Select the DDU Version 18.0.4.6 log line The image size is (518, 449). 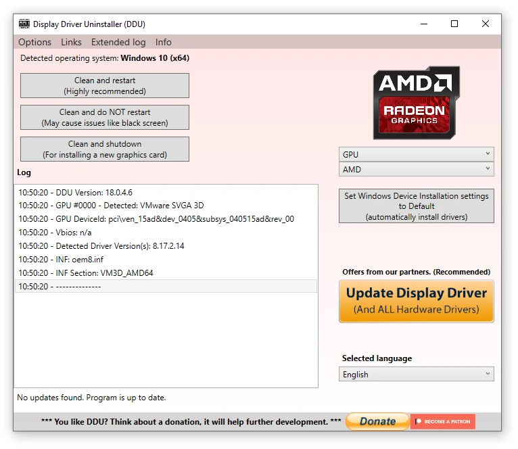[166, 192]
